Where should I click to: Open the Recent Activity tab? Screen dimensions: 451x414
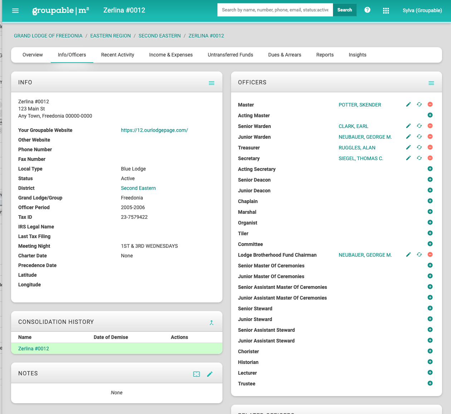click(x=118, y=55)
